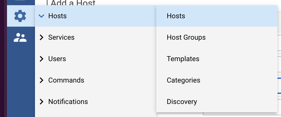The height and width of the screenshot is (117, 281).
Task: Open the highlighted Hosts submenu entry
Action: coord(176,16)
